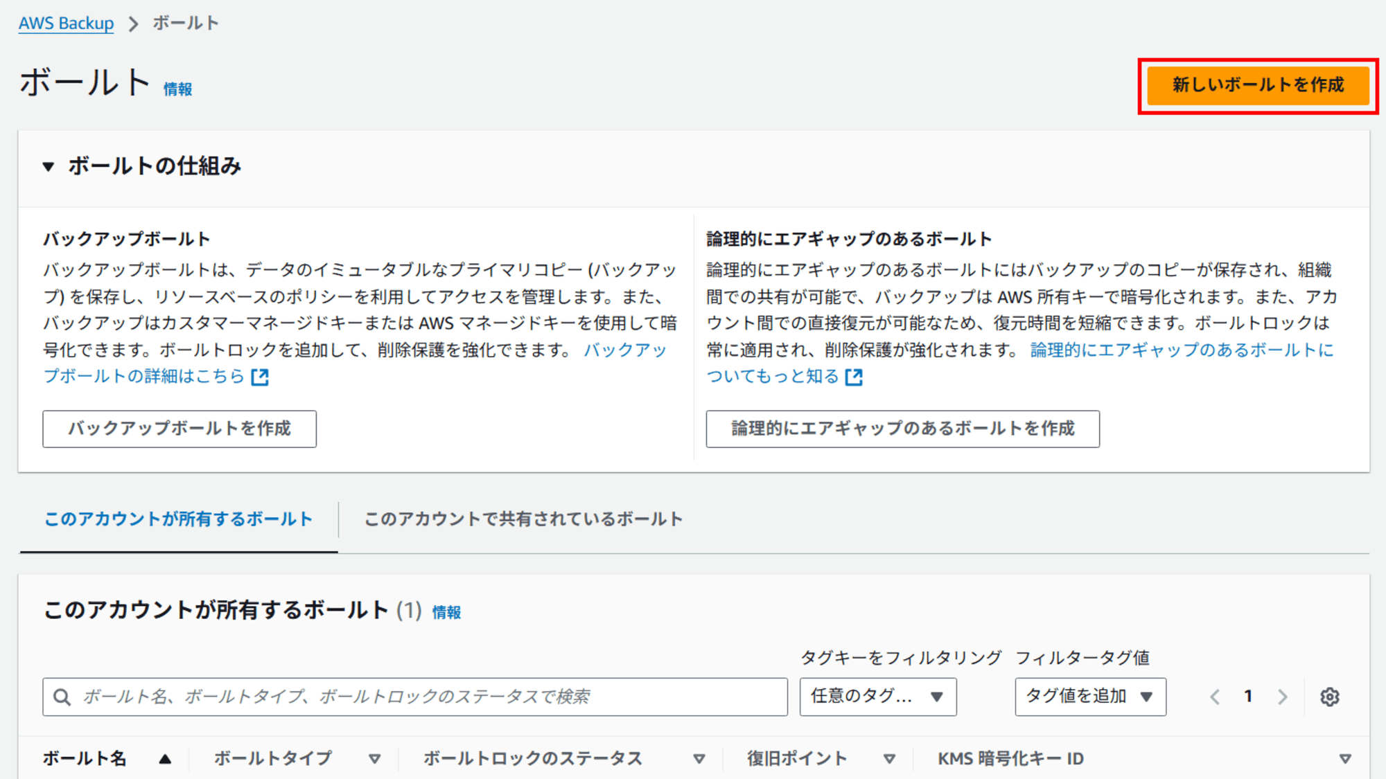Viewport: 1386px width, 779px height.
Task: Sort by ボールト名 column ascending arrow
Action: pyautogui.click(x=165, y=759)
